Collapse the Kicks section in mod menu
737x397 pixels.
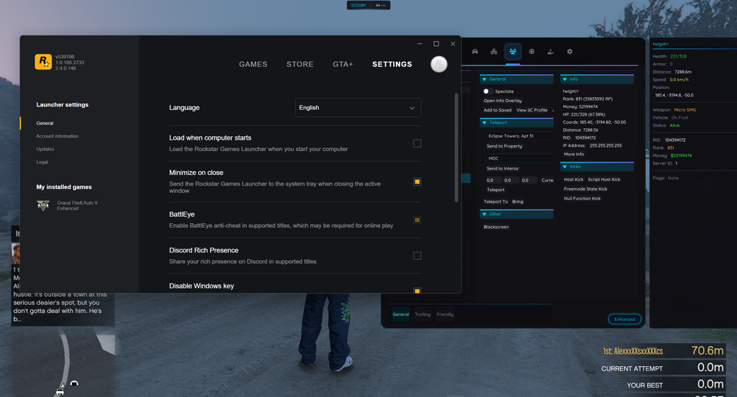pyautogui.click(x=597, y=167)
